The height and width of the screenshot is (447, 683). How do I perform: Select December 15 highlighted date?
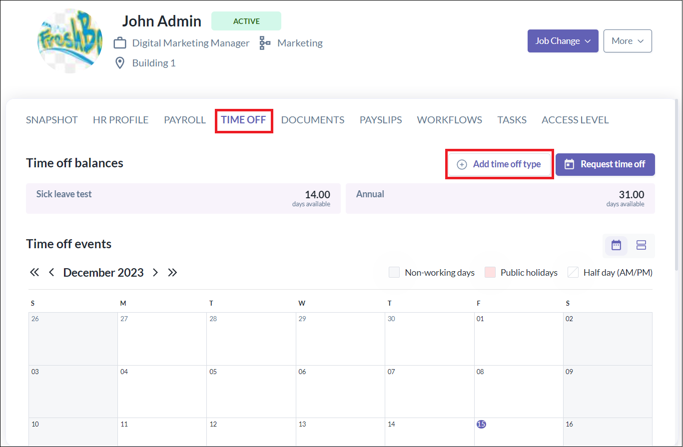coord(481,424)
